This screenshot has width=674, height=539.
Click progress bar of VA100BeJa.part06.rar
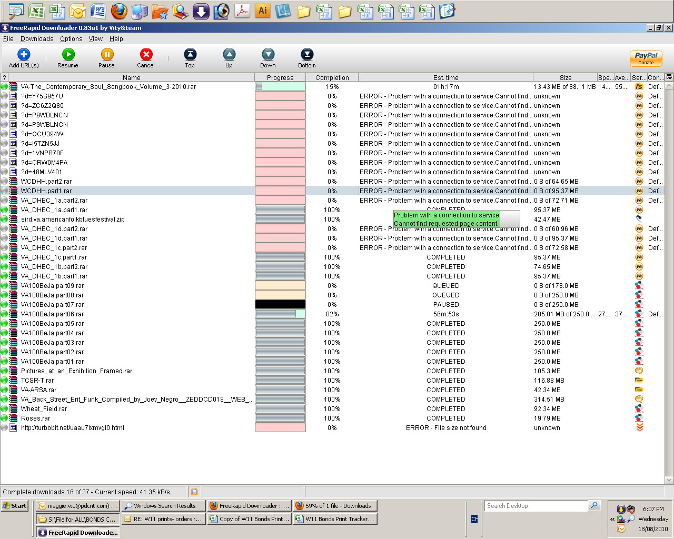point(280,314)
